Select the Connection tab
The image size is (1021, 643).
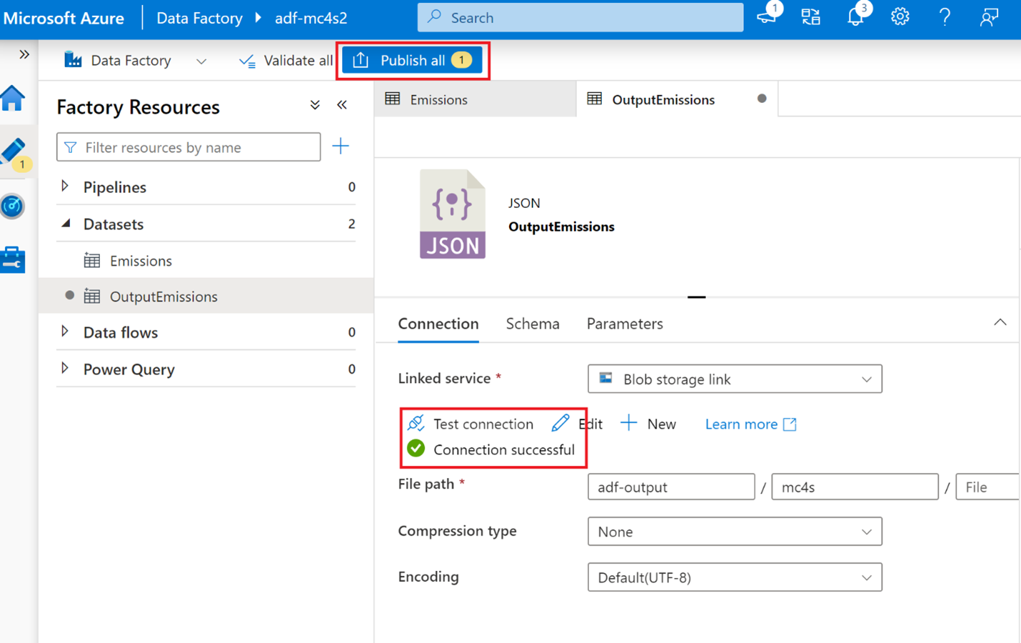coord(438,324)
